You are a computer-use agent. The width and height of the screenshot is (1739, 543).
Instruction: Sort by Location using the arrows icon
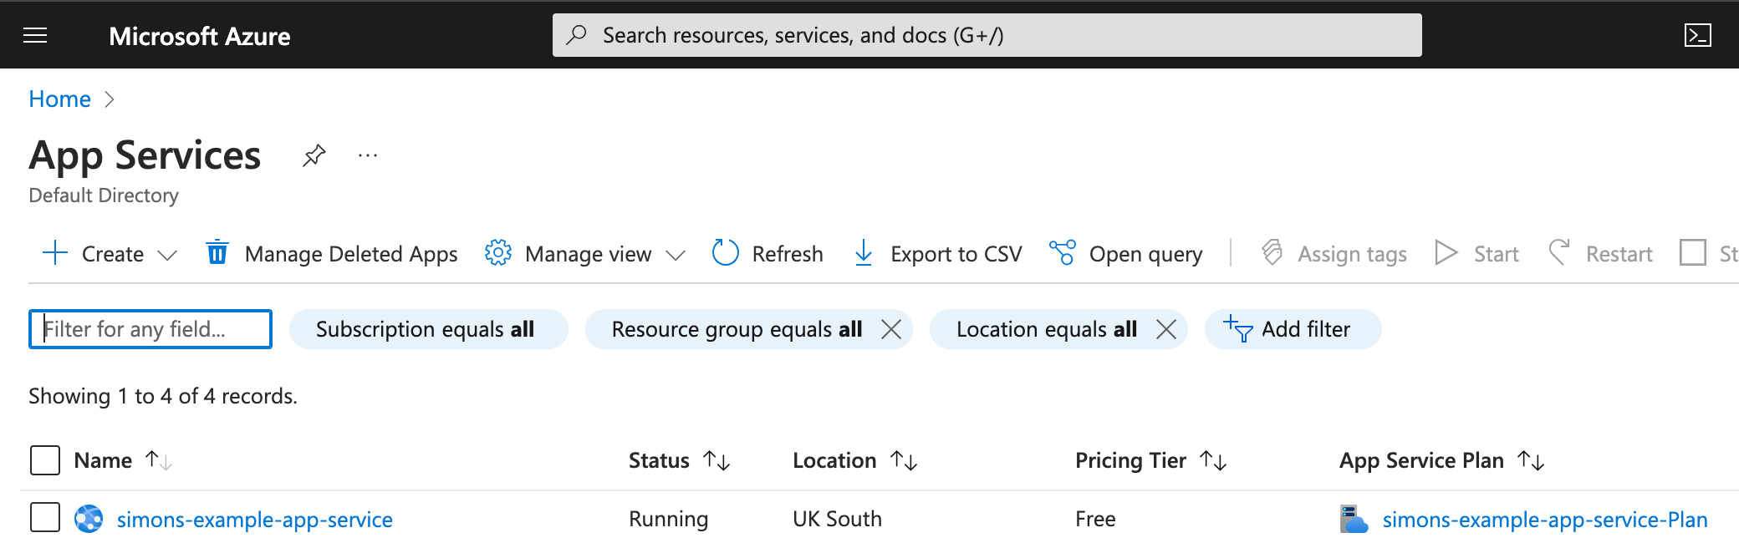coord(904,459)
